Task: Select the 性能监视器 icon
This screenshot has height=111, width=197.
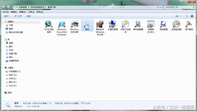Action: [176, 26]
